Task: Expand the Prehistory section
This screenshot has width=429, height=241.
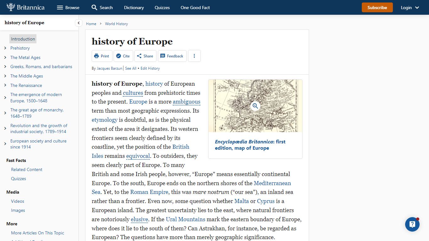Action: coord(5,48)
